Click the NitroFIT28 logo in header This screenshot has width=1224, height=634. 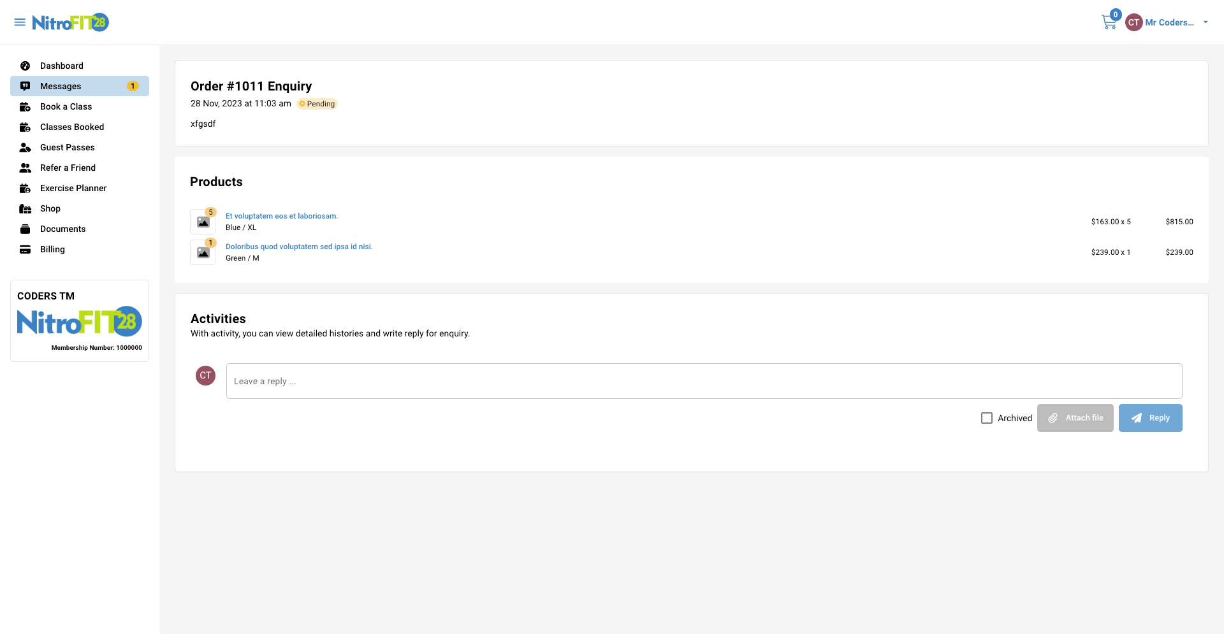pyautogui.click(x=71, y=22)
